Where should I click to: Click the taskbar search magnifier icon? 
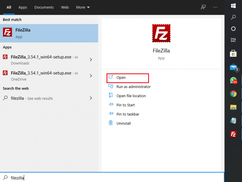click(233, 17)
